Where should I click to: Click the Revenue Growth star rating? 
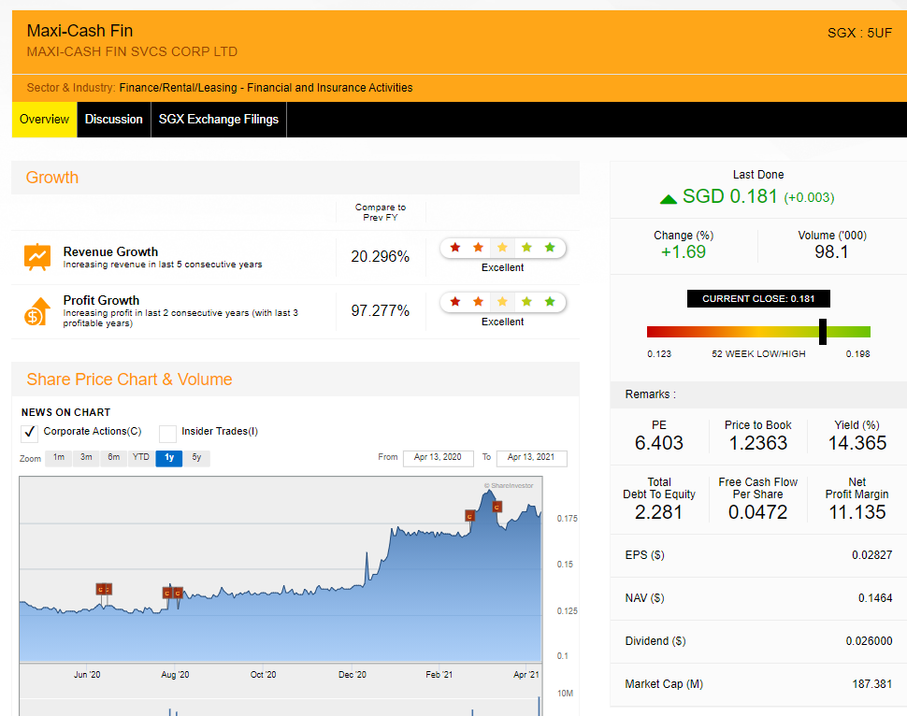click(502, 248)
